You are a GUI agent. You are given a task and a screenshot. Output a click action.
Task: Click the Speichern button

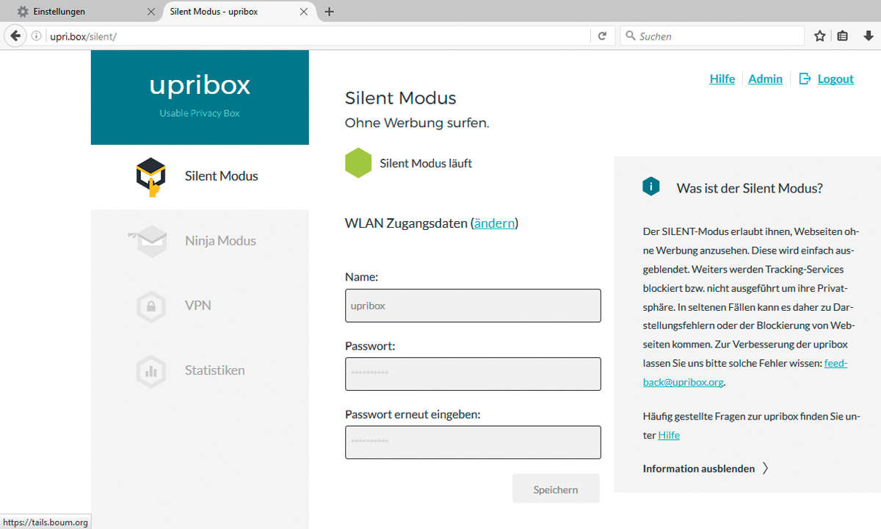pyautogui.click(x=556, y=489)
